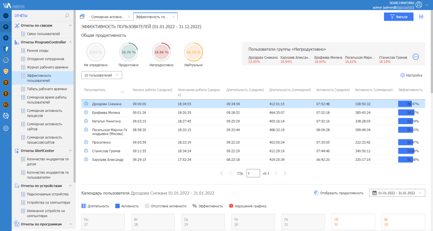This screenshot has height=231, width=433.
Task: Collapse the Отчеты ProgramController section
Action: click(70, 42)
